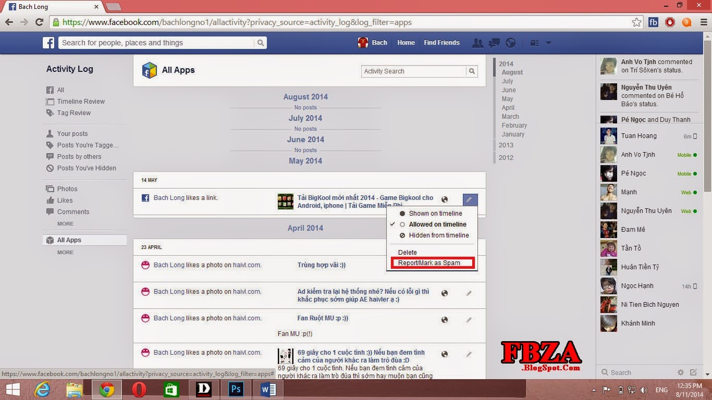Open File Explorer from the taskbar
Viewport: 712px width, 400px height.
coord(74,390)
